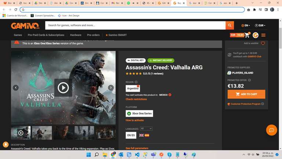Click the region info icon

pyautogui.click(x=136, y=82)
